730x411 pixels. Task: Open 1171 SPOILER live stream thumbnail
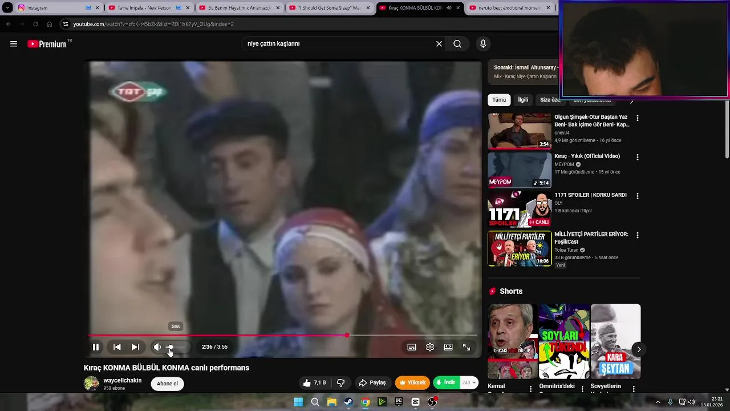[520, 209]
